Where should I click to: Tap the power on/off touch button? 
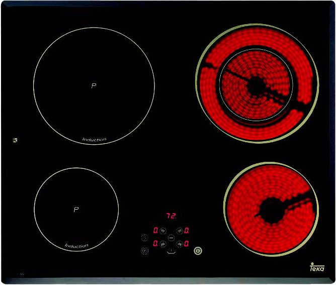coord(198,250)
